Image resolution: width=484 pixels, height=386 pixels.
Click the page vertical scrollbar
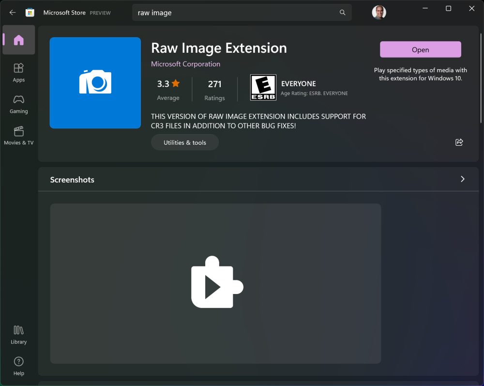point(481,78)
